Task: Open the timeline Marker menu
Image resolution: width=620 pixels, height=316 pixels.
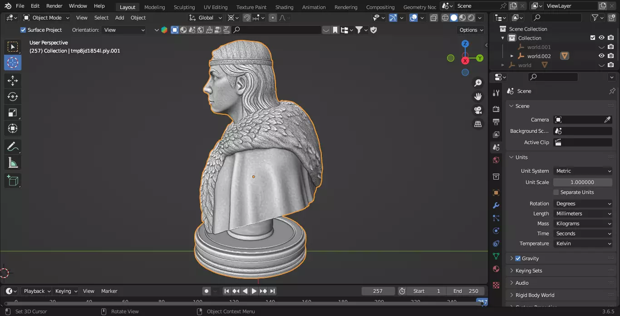Action: click(x=109, y=291)
